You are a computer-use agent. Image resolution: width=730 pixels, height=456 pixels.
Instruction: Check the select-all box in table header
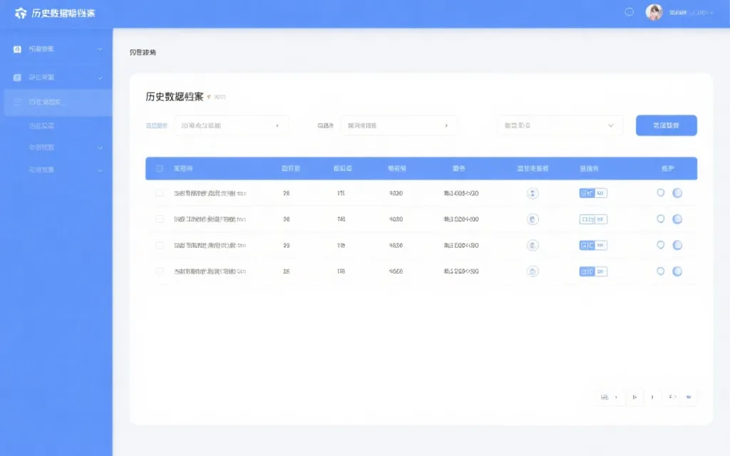coord(160,168)
